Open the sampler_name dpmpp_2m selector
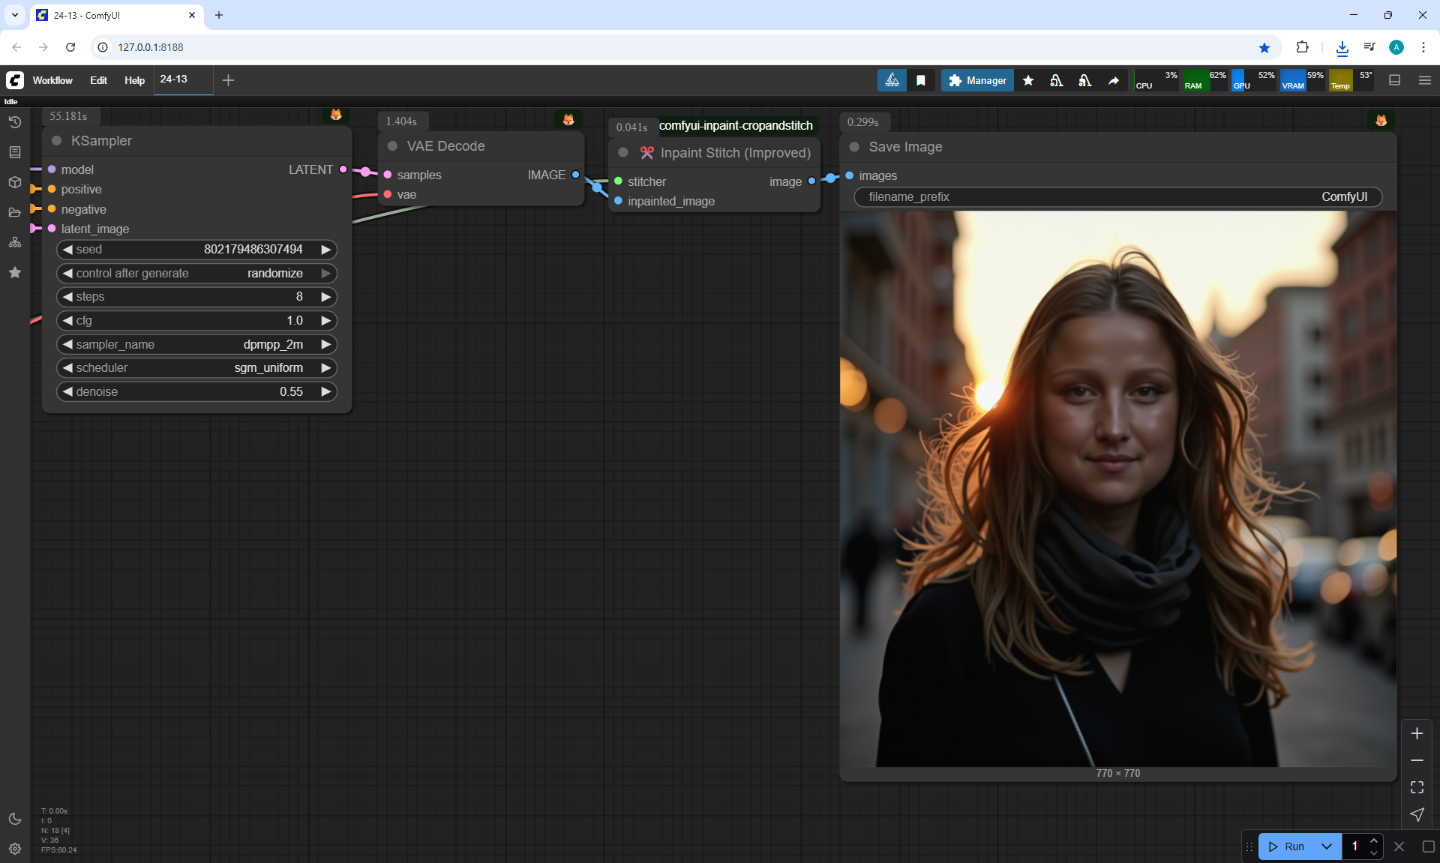 (x=196, y=344)
